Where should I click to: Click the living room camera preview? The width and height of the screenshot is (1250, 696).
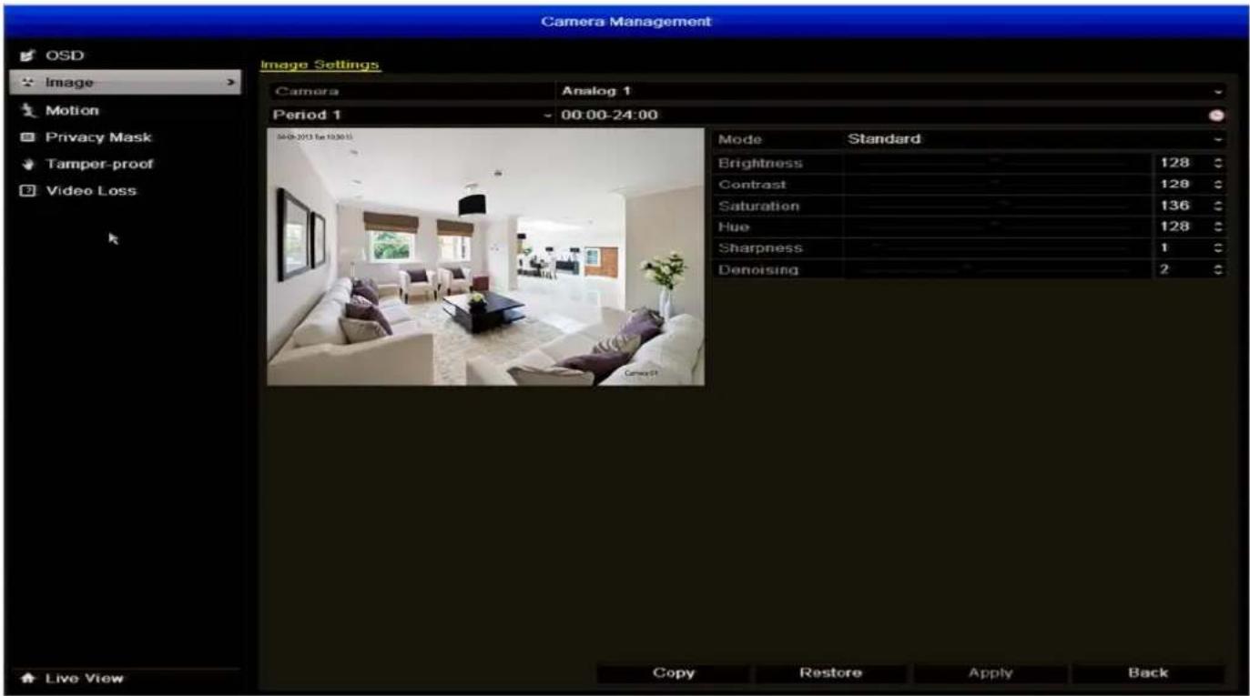(x=485, y=257)
